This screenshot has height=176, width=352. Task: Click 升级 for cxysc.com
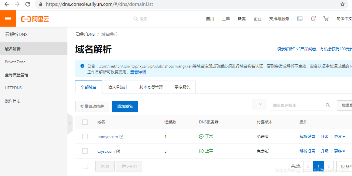pyautogui.click(x=325, y=151)
